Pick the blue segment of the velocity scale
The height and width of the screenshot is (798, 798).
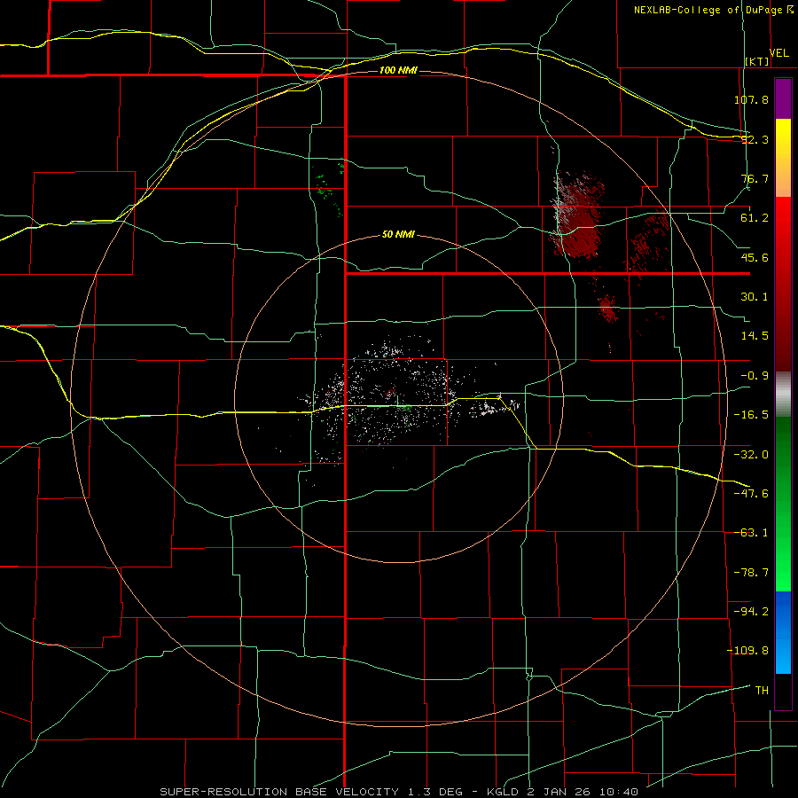(783, 632)
